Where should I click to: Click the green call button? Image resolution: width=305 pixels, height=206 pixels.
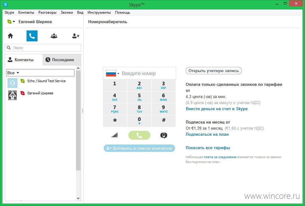[139, 135]
